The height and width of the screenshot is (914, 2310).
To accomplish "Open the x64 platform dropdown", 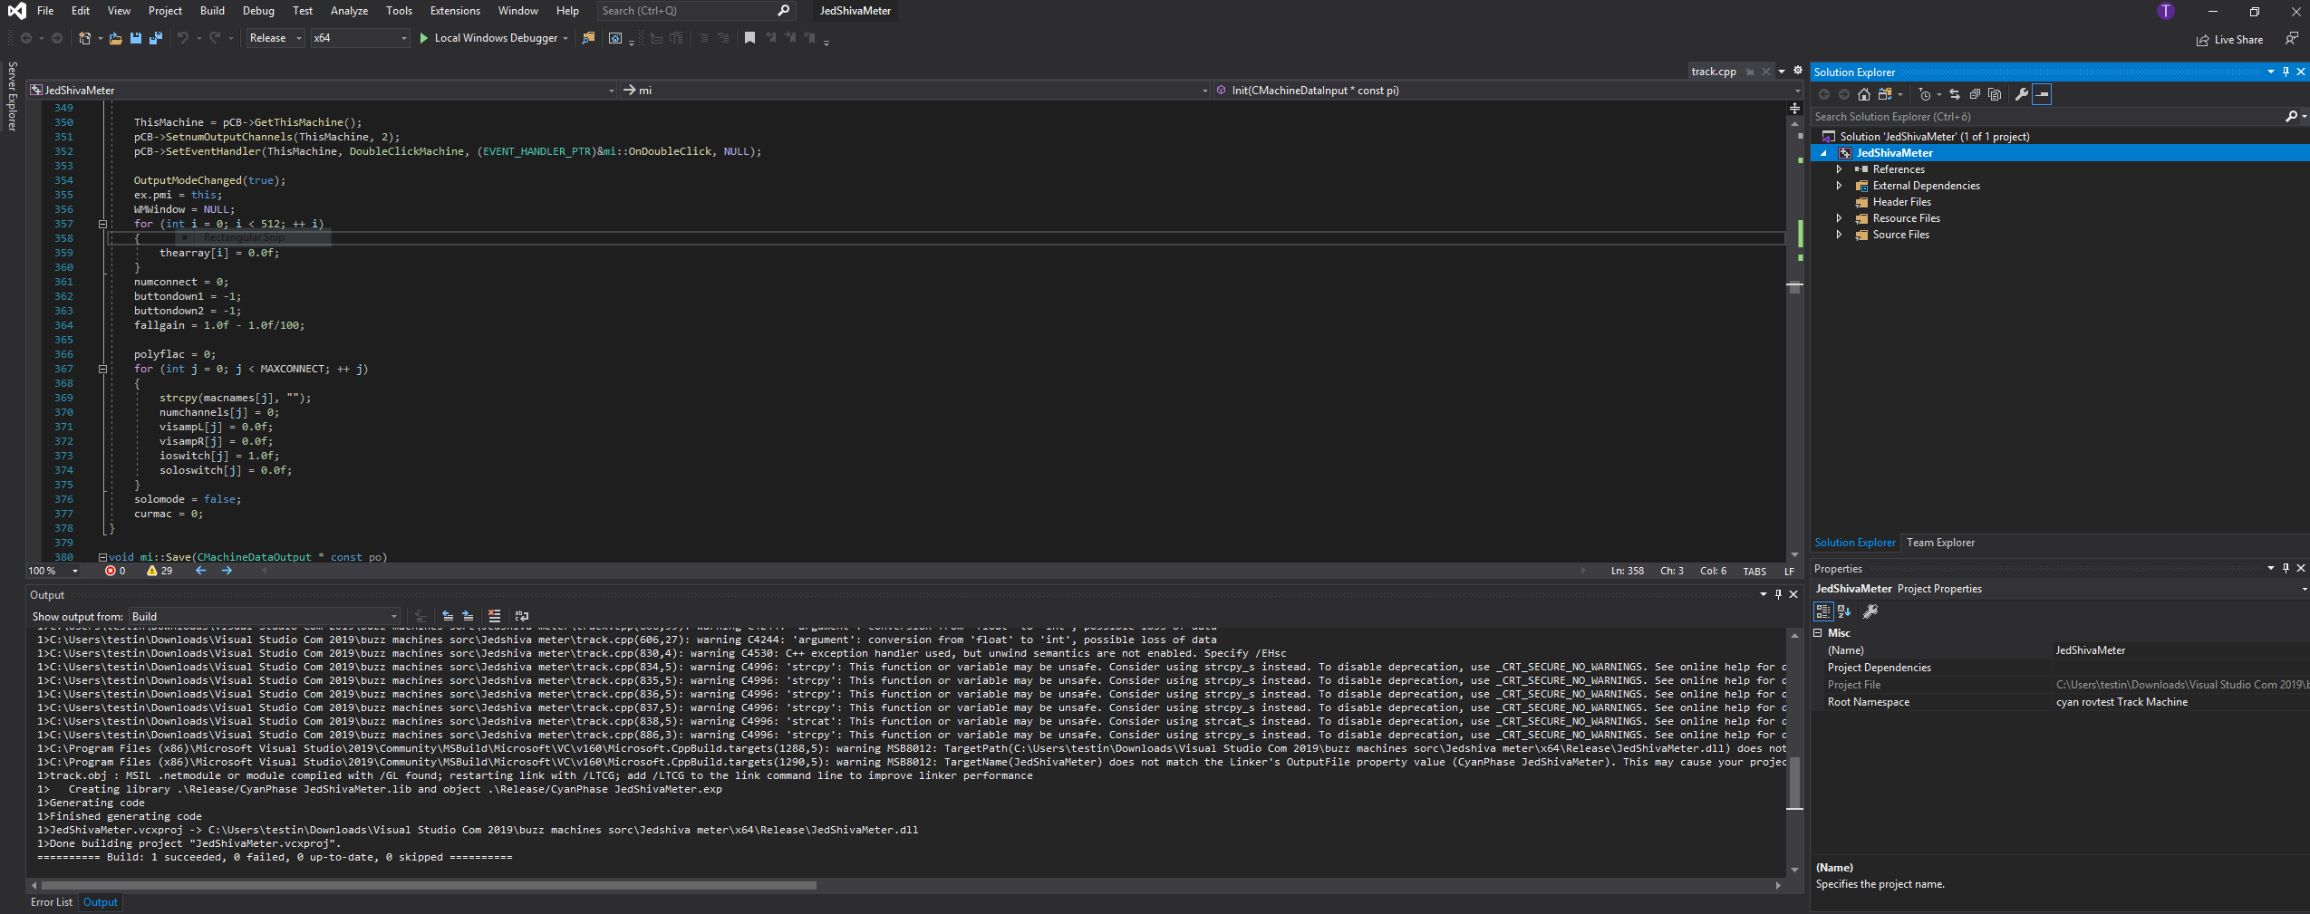I will [x=360, y=38].
